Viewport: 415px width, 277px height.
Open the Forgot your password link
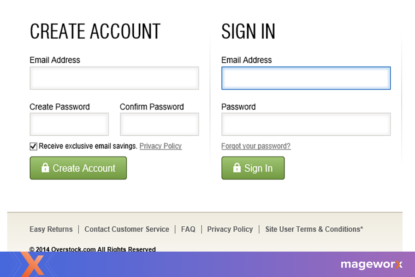(x=256, y=146)
